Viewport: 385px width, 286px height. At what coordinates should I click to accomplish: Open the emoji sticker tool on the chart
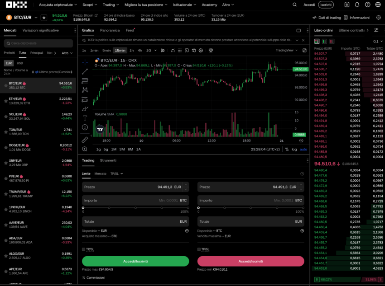[85, 127]
